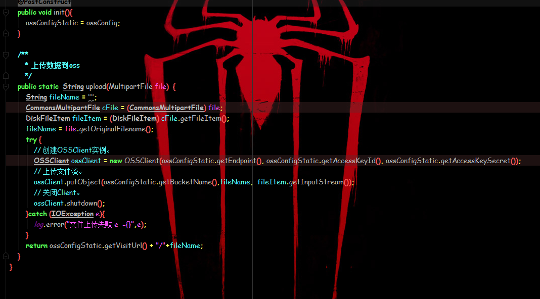Click the ossClient variable declaration name
Viewport: 540px width, 299px height.
[x=86, y=161]
